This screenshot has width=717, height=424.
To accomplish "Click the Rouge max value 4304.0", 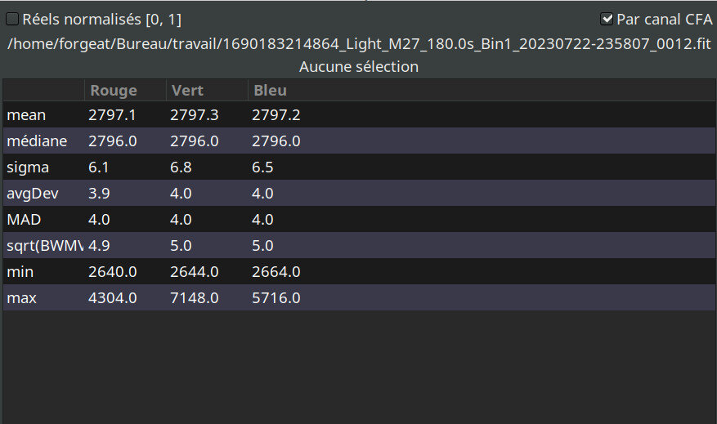I will pyautogui.click(x=112, y=298).
